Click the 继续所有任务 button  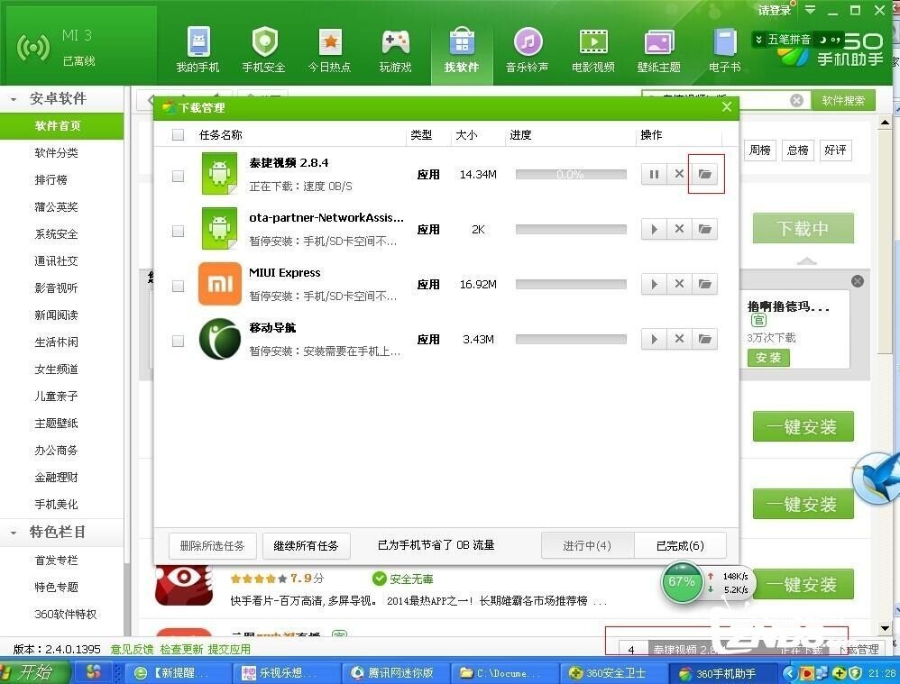click(306, 545)
